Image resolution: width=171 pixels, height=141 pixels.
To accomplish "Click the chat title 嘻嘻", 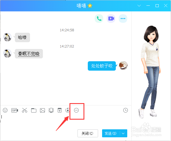I will (x=81, y=6).
